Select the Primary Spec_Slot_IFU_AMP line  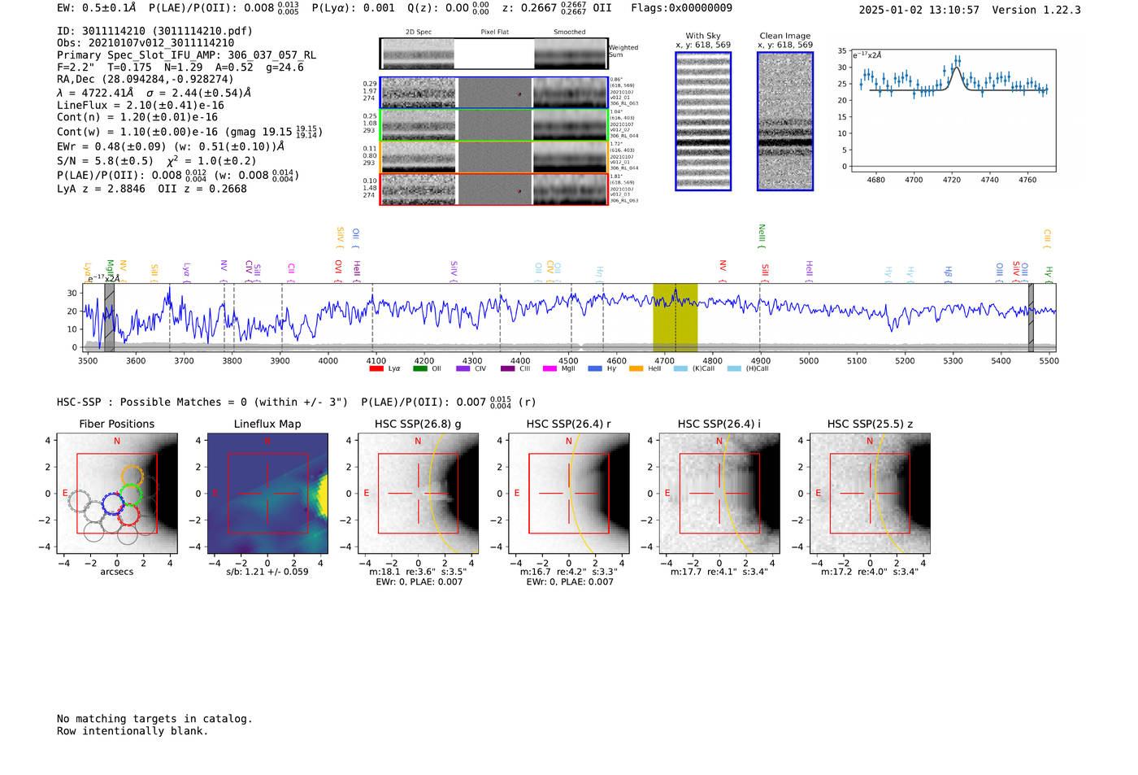(x=187, y=55)
